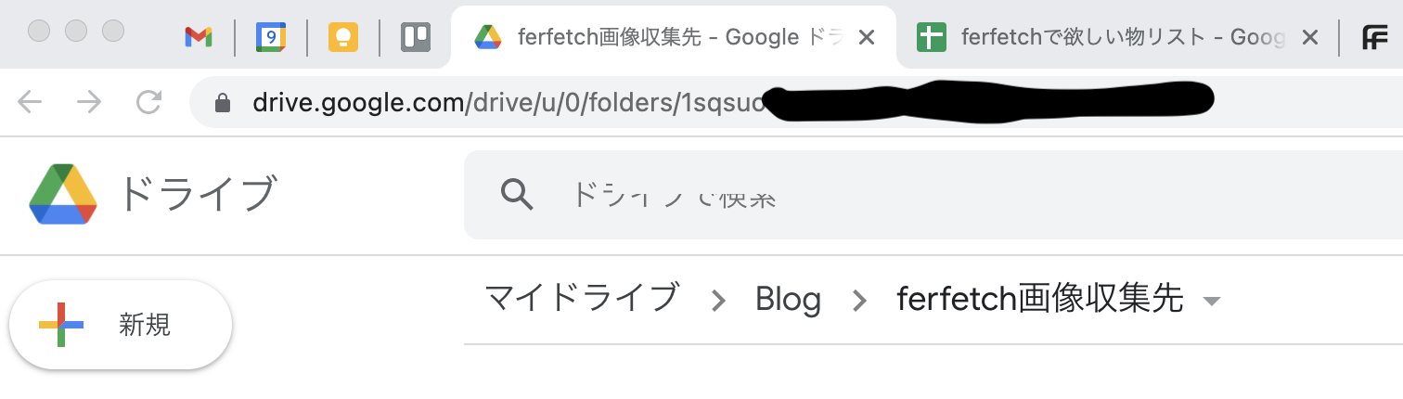Image resolution: width=1403 pixels, height=399 pixels.
Task: Select the ferfetch画像収集先 Google Drive tab
Action: tap(659, 37)
